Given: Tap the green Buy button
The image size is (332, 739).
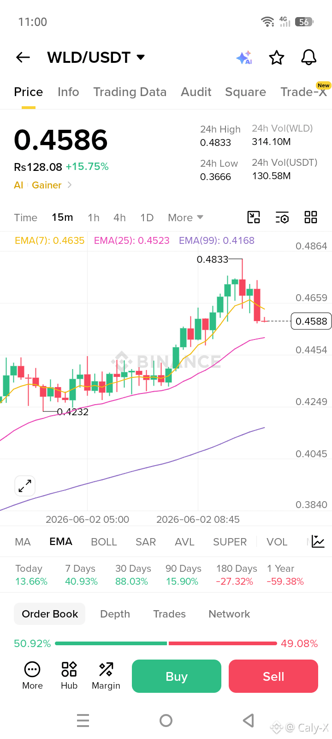Looking at the screenshot, I should coord(177,676).
